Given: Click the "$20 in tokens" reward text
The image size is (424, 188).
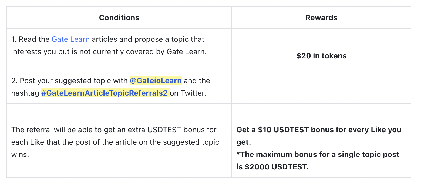Looking at the screenshot, I should pos(321,56).
